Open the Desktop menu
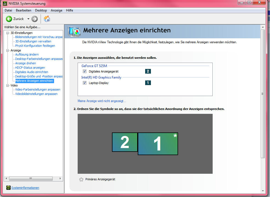270x197 pixels. tap(41, 10)
